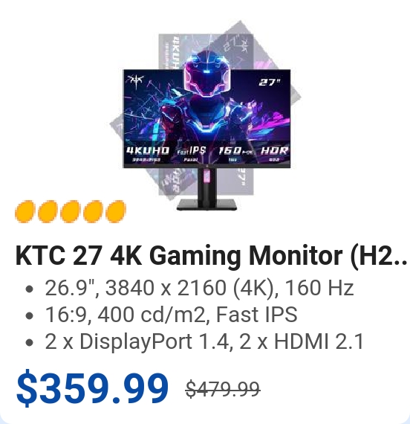Screen dimensions: 410x424
Task: Click the DisplayPort 1.4, HDMI 2.1 spec line
Action: click(204, 341)
